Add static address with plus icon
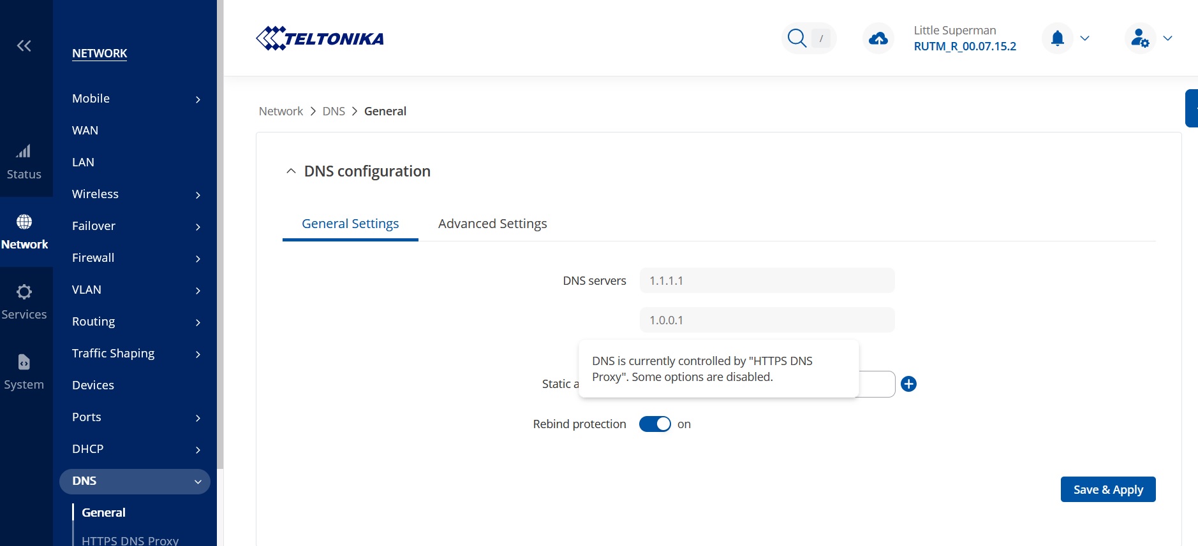 [x=908, y=384]
